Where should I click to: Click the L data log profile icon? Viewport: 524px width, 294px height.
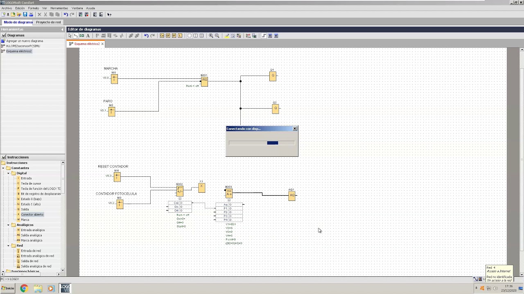[x=180, y=36]
